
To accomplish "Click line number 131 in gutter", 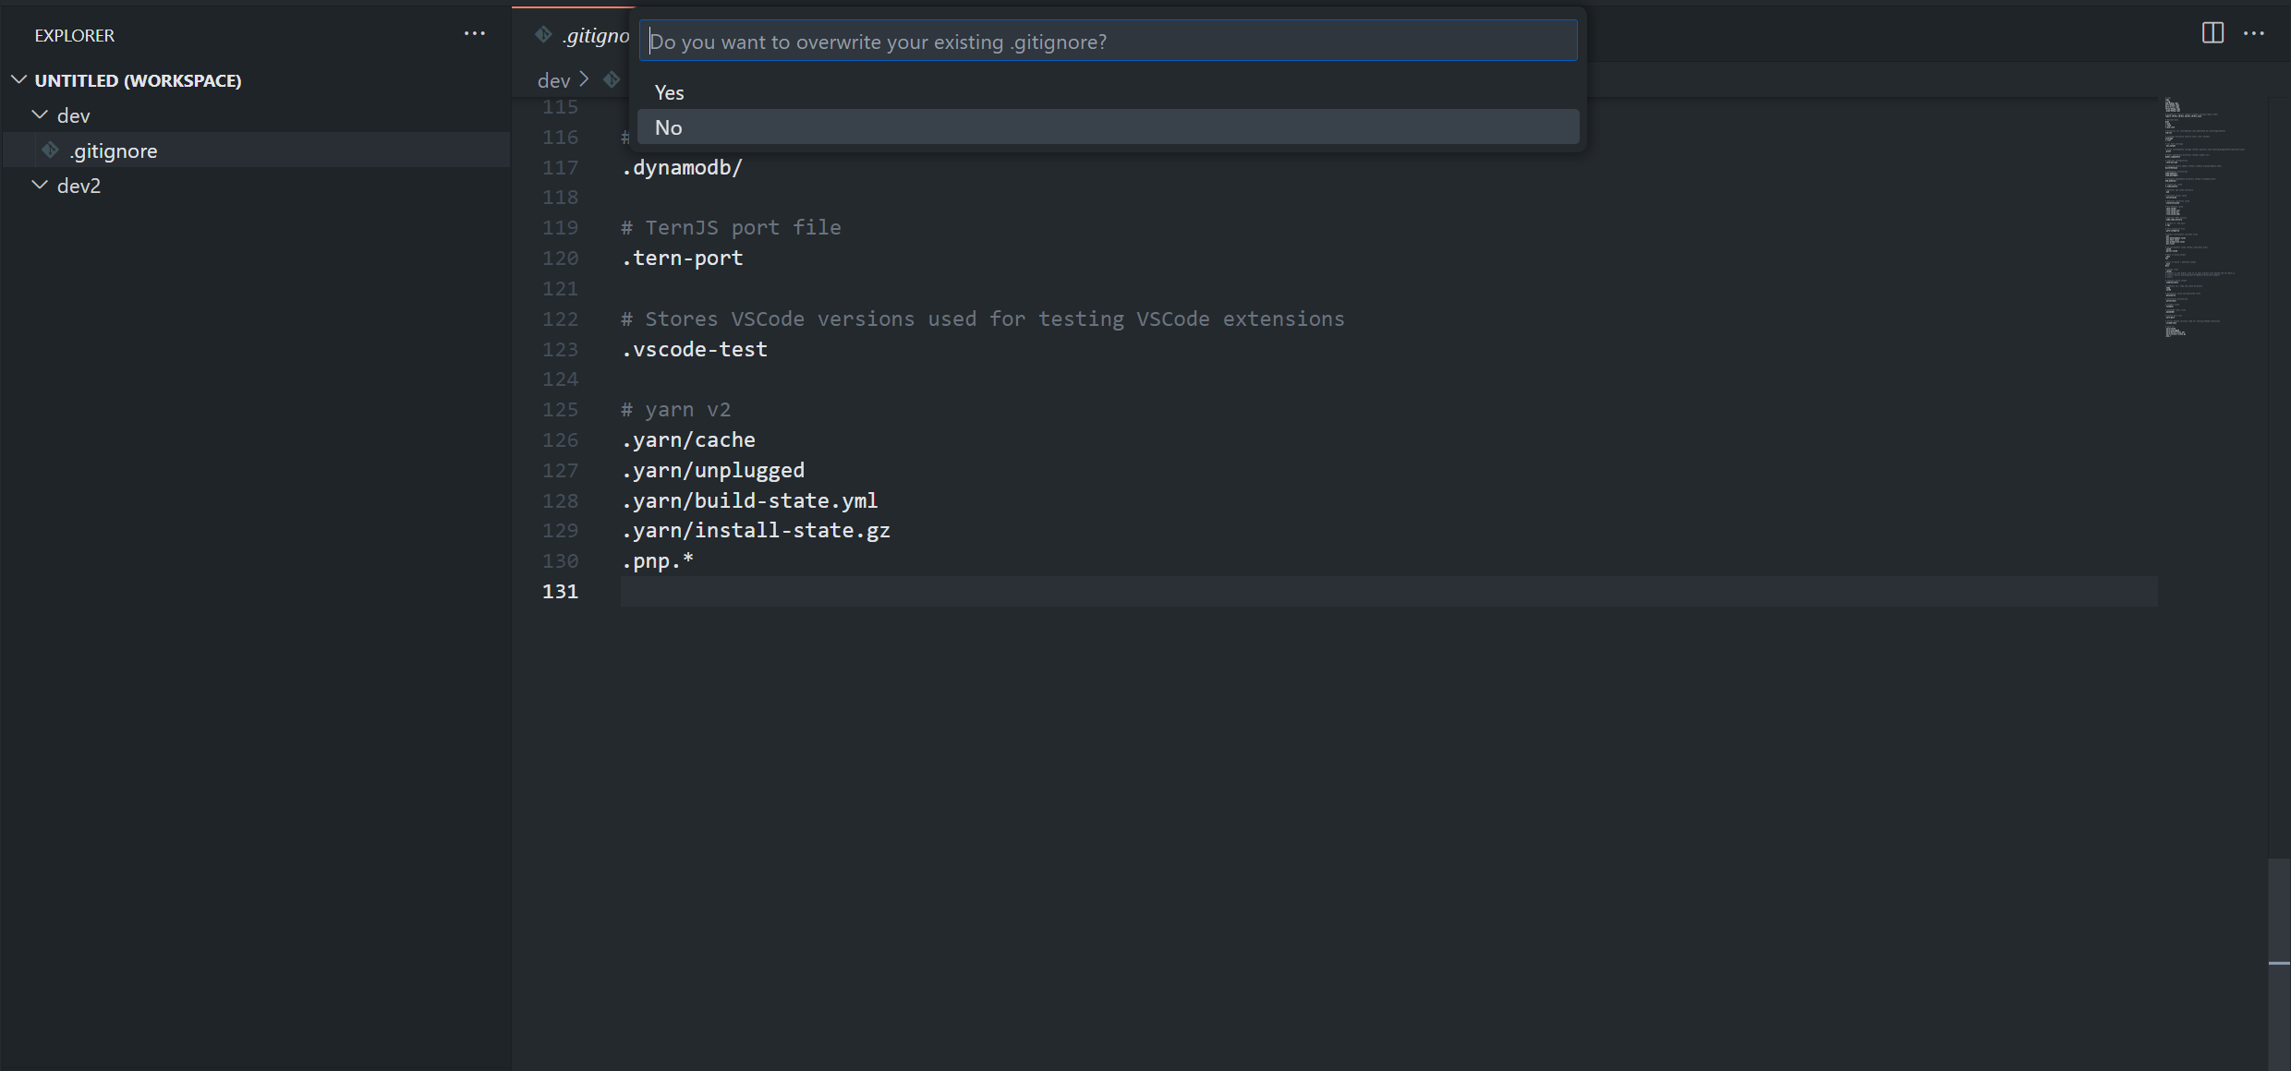I will (x=560, y=591).
